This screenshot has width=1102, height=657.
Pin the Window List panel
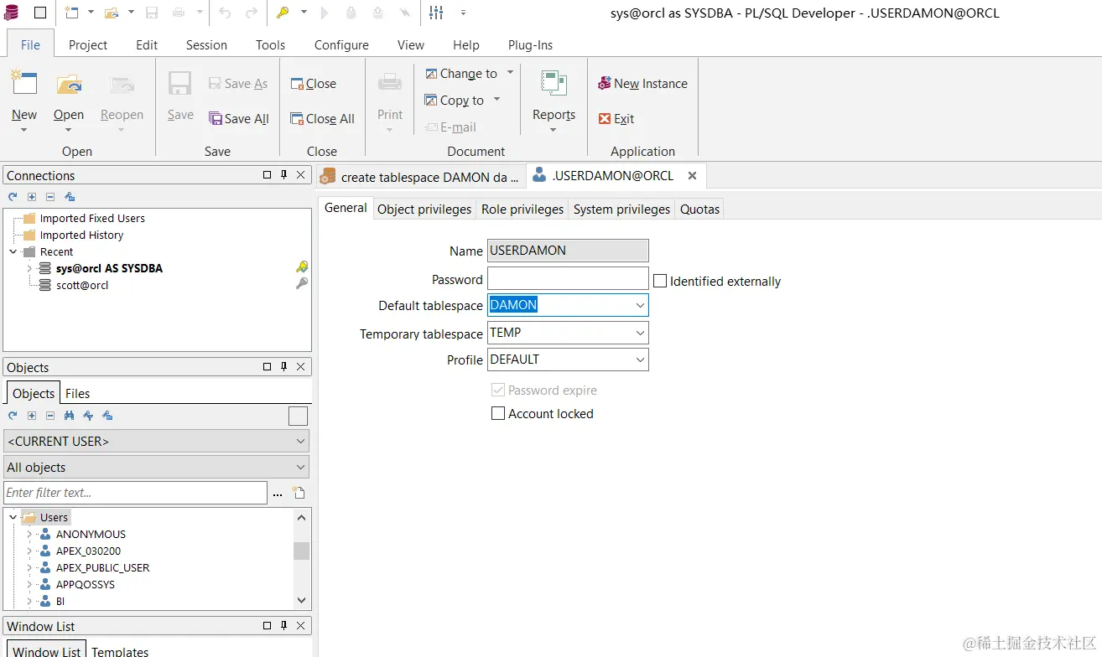(x=283, y=626)
